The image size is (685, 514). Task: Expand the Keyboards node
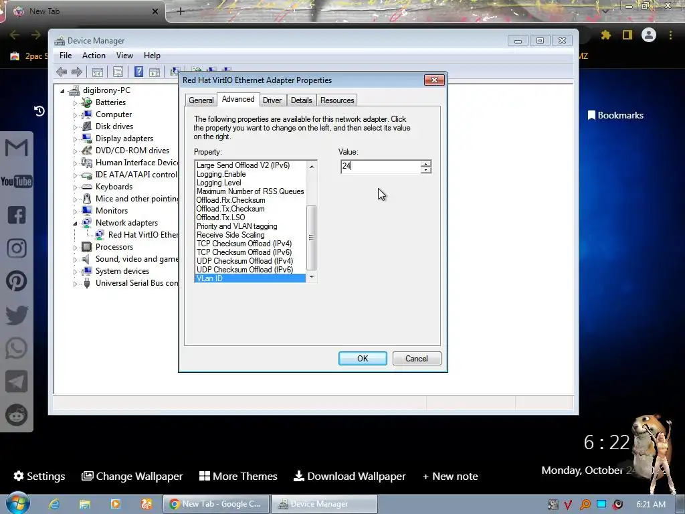tap(75, 187)
